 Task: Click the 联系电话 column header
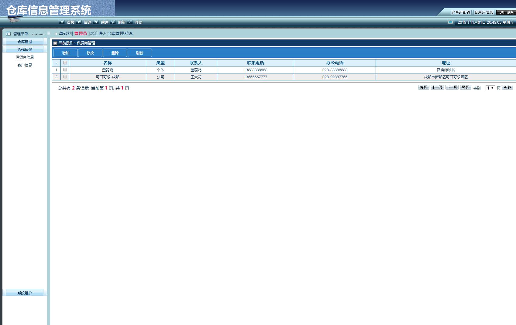pyautogui.click(x=256, y=63)
